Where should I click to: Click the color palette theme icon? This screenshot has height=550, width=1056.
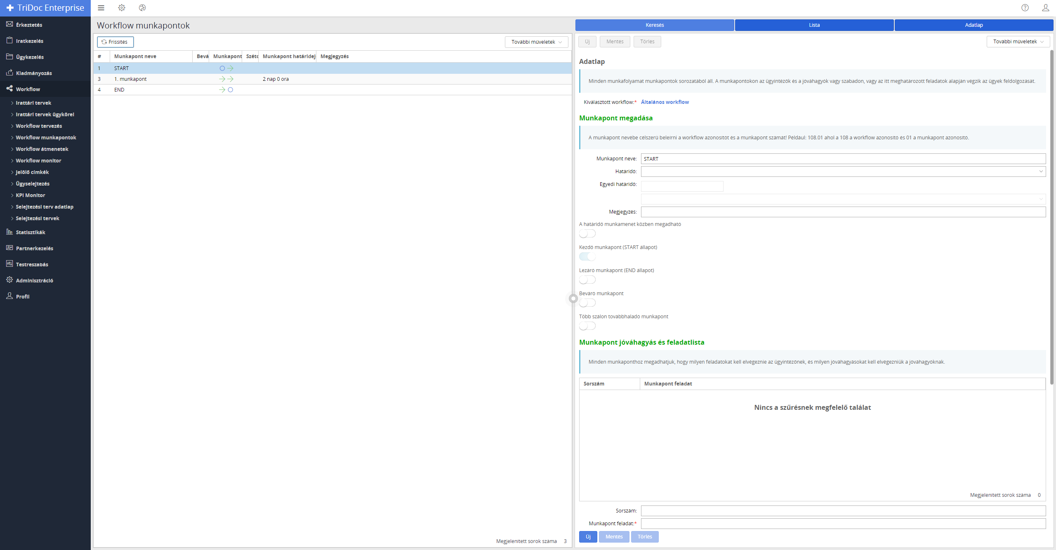[142, 8]
